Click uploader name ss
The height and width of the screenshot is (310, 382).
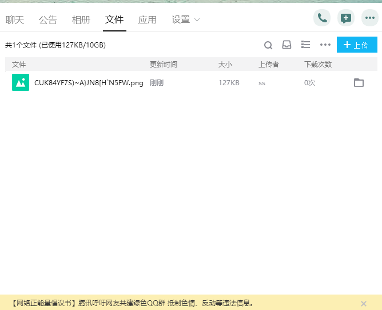click(262, 84)
